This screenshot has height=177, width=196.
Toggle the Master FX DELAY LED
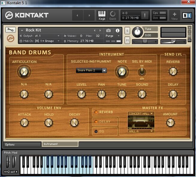click(96, 122)
